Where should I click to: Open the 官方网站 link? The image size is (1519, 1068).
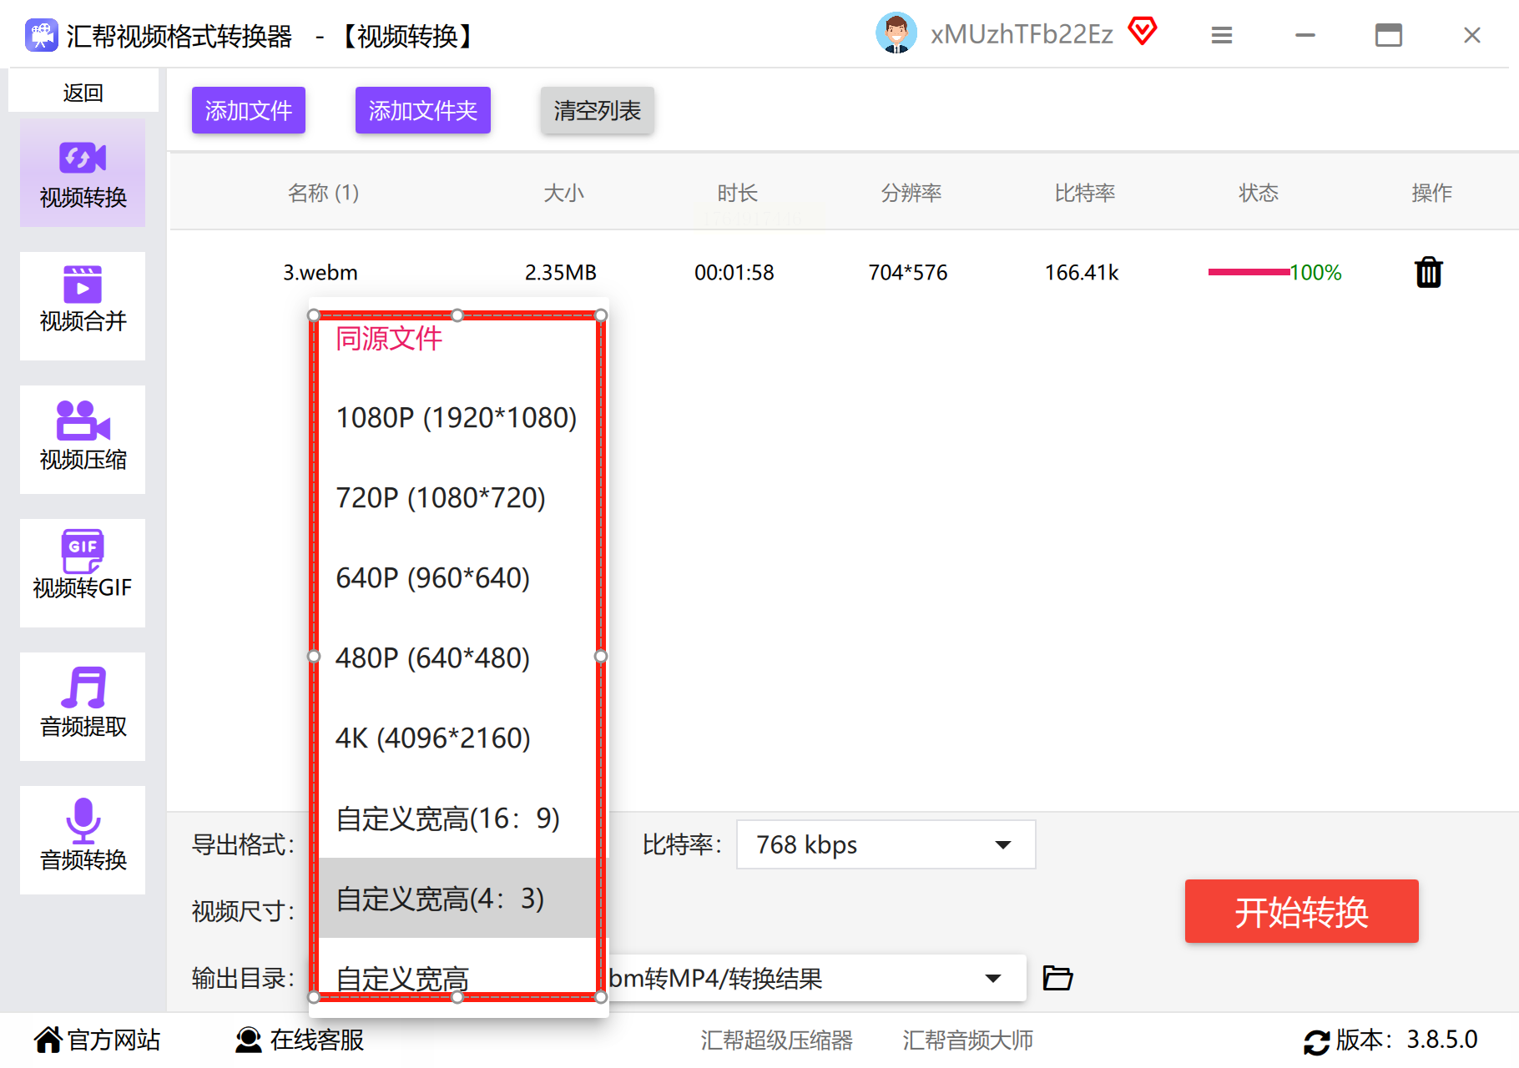(x=97, y=1040)
